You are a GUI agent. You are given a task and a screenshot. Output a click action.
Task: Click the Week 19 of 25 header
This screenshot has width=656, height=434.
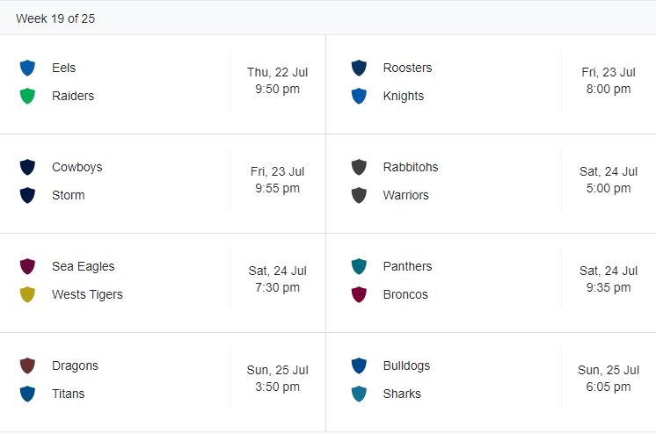pyautogui.click(x=55, y=18)
